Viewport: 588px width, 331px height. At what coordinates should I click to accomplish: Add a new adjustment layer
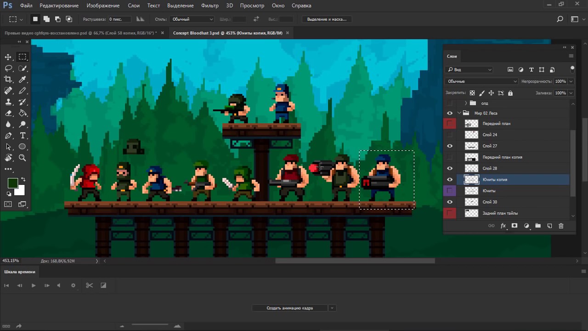click(x=526, y=226)
